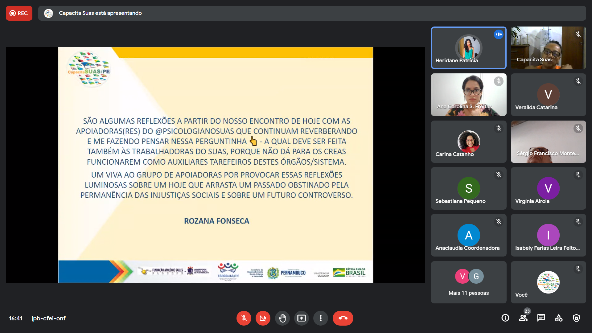The image size is (592, 333).
Task: Open meeting details info icon
Action: pos(505,318)
